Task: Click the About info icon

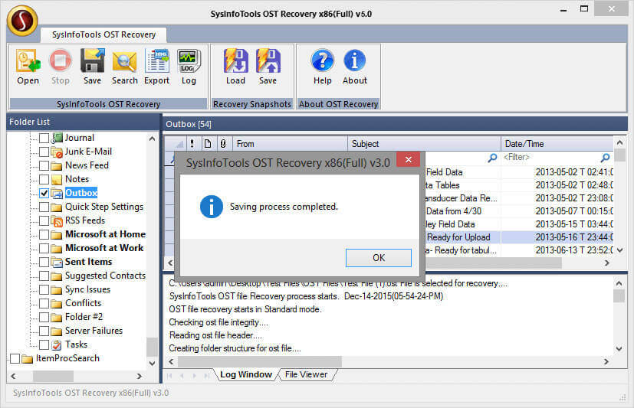Action: pyautogui.click(x=354, y=63)
